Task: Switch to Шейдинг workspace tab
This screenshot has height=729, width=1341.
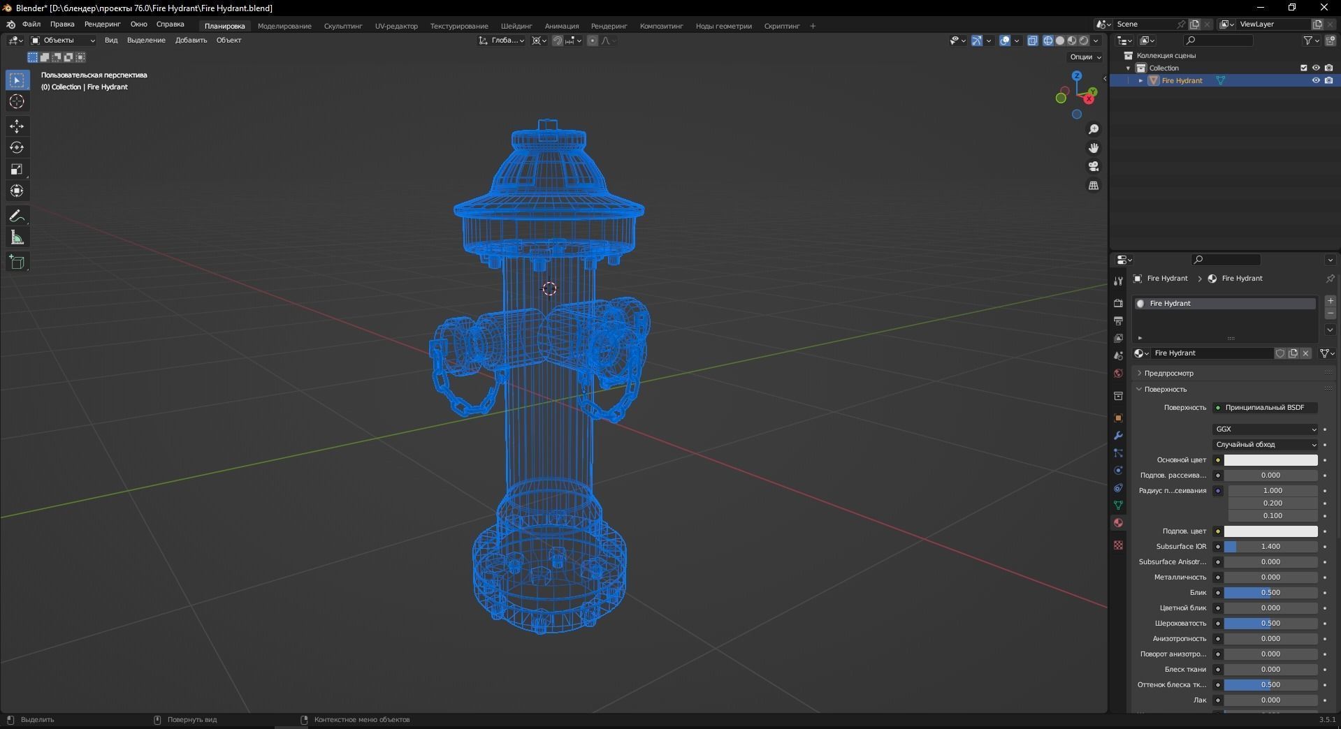Action: pos(516,26)
